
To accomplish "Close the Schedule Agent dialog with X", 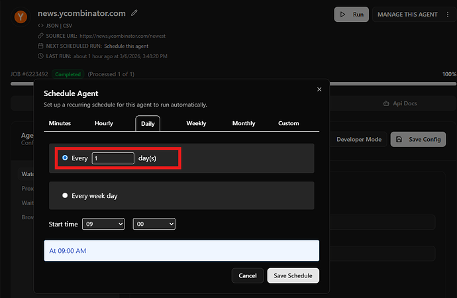I will pos(319,89).
